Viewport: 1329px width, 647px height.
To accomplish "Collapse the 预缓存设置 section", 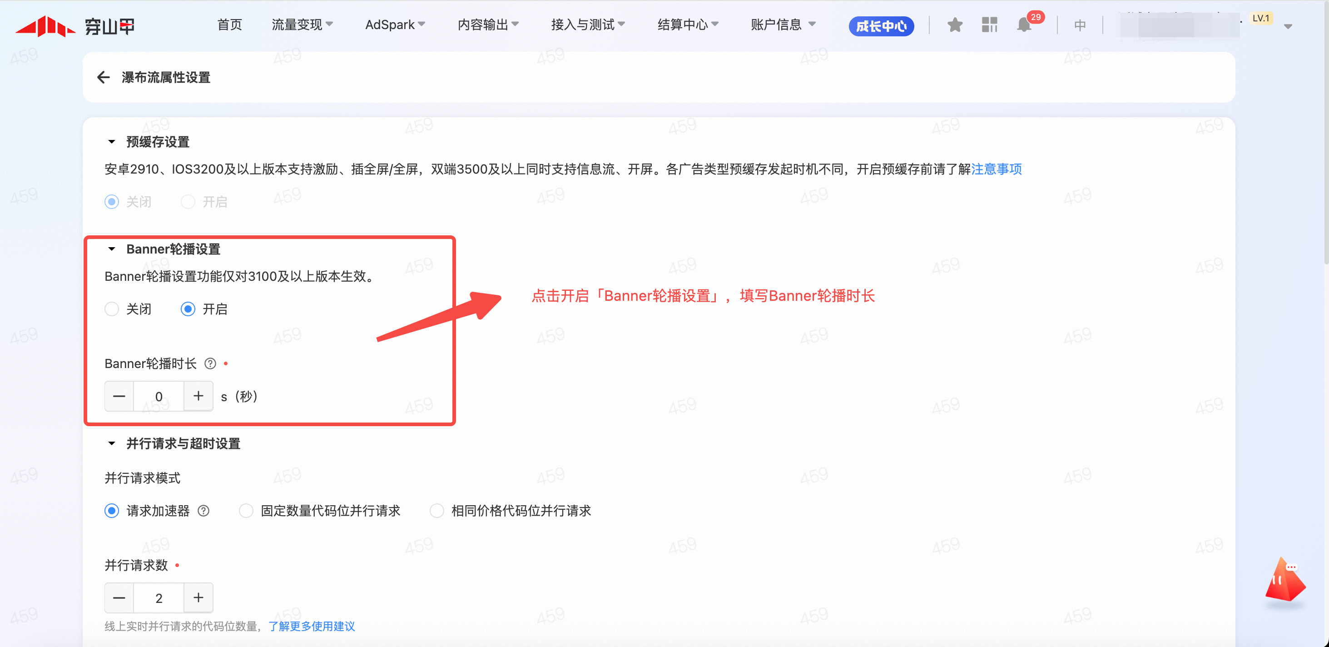I will pyautogui.click(x=111, y=142).
